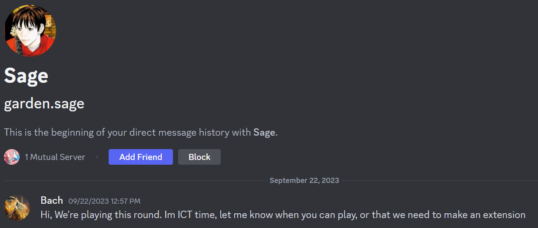Block the user Sage
This screenshot has width=538, height=228.
[x=199, y=157]
